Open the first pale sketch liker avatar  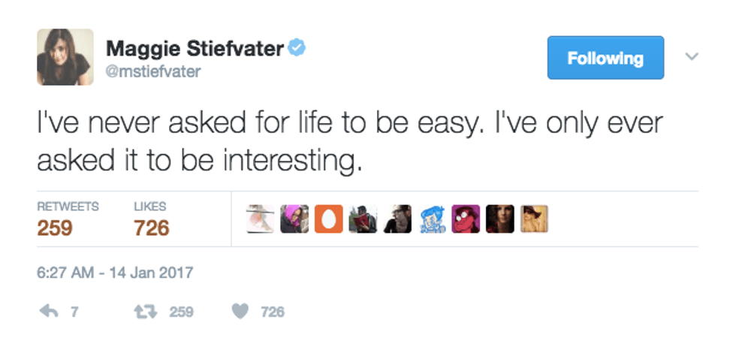point(260,219)
